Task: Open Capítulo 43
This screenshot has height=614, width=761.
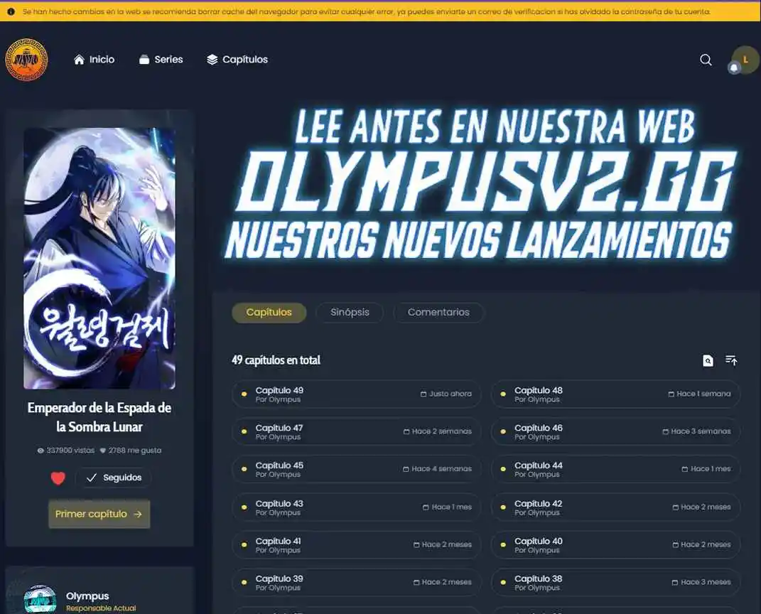Action: (x=356, y=507)
